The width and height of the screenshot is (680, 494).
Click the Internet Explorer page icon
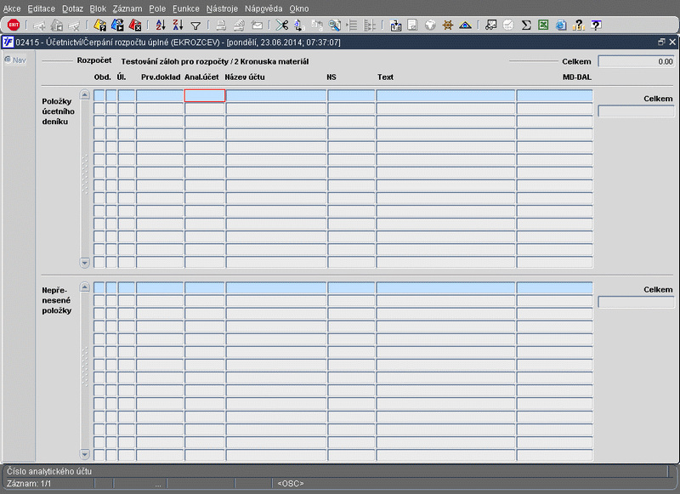(561, 26)
